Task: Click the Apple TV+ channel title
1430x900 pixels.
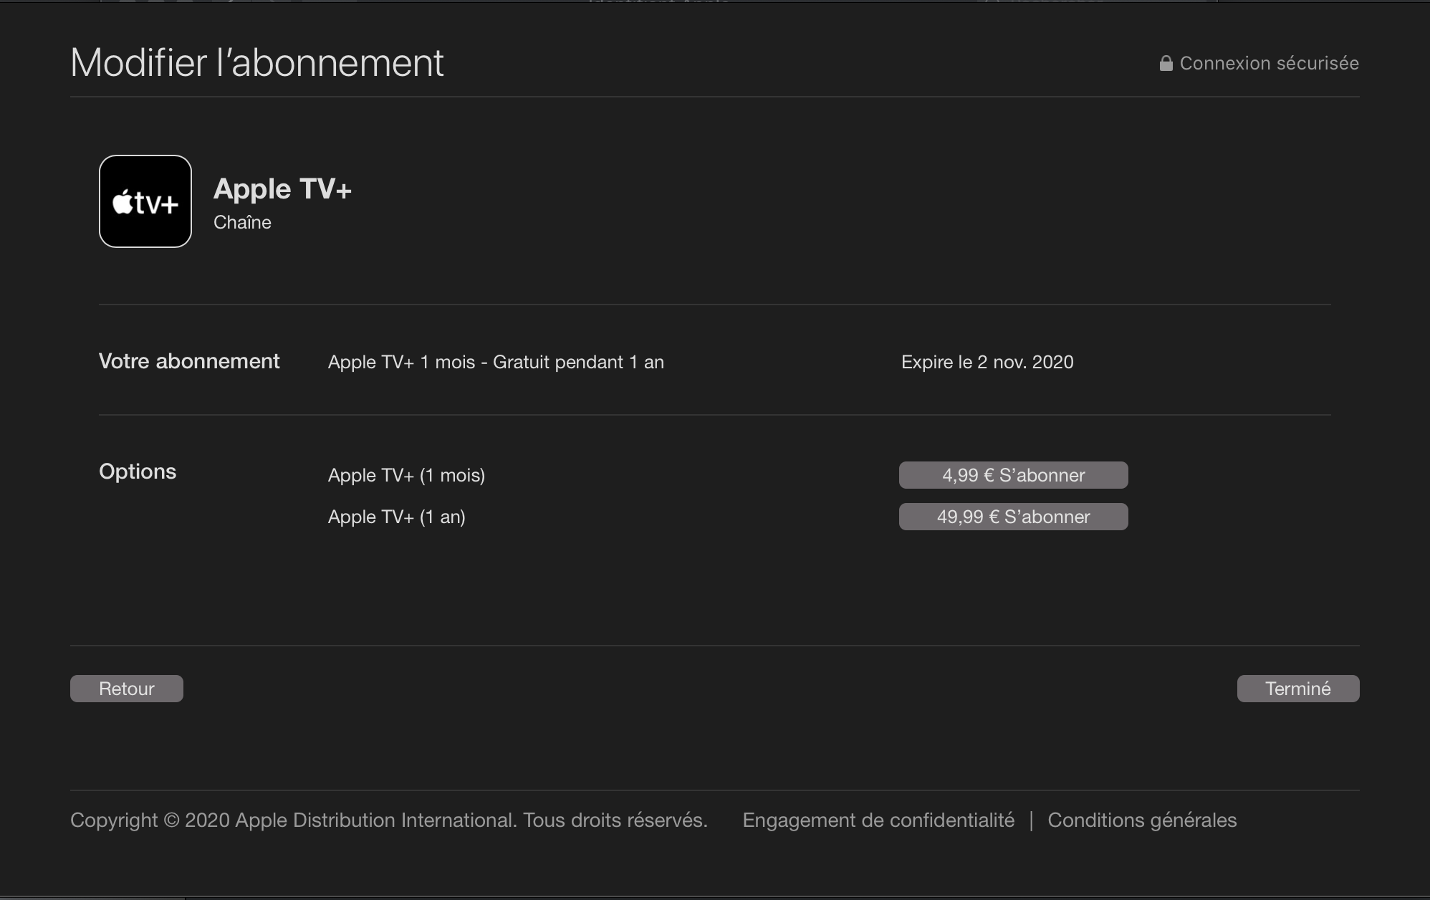Action: [x=282, y=189]
